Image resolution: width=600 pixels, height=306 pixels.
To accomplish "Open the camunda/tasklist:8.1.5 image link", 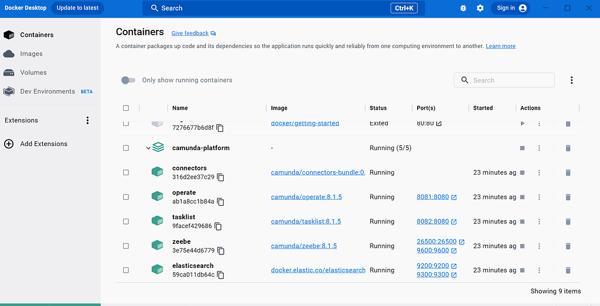I will coord(306,222).
